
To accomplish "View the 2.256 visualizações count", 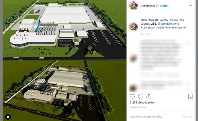I will click(x=142, y=103).
